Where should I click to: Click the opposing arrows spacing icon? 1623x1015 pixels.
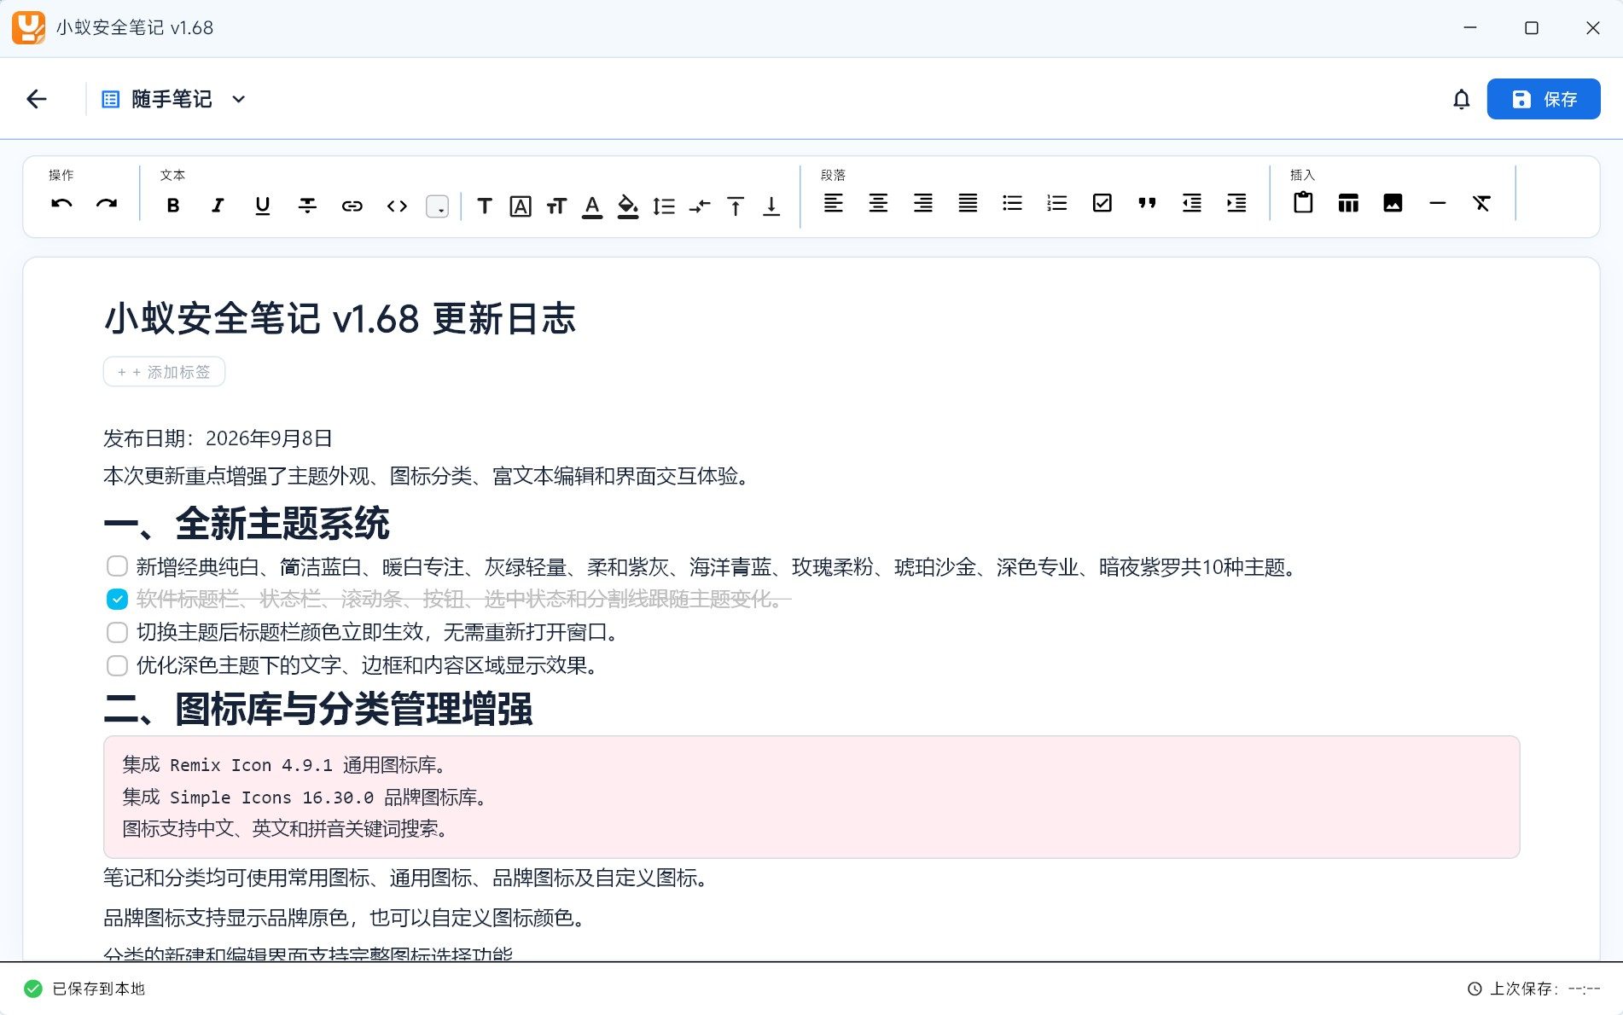(700, 205)
